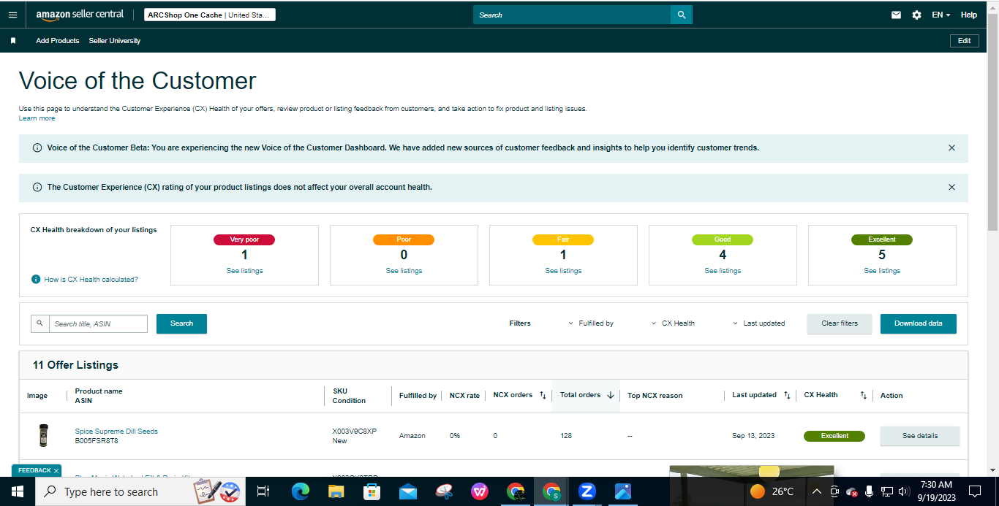This screenshot has height=506, width=999.
Task: Open the Mail app from the taskbar
Action: pos(408,491)
